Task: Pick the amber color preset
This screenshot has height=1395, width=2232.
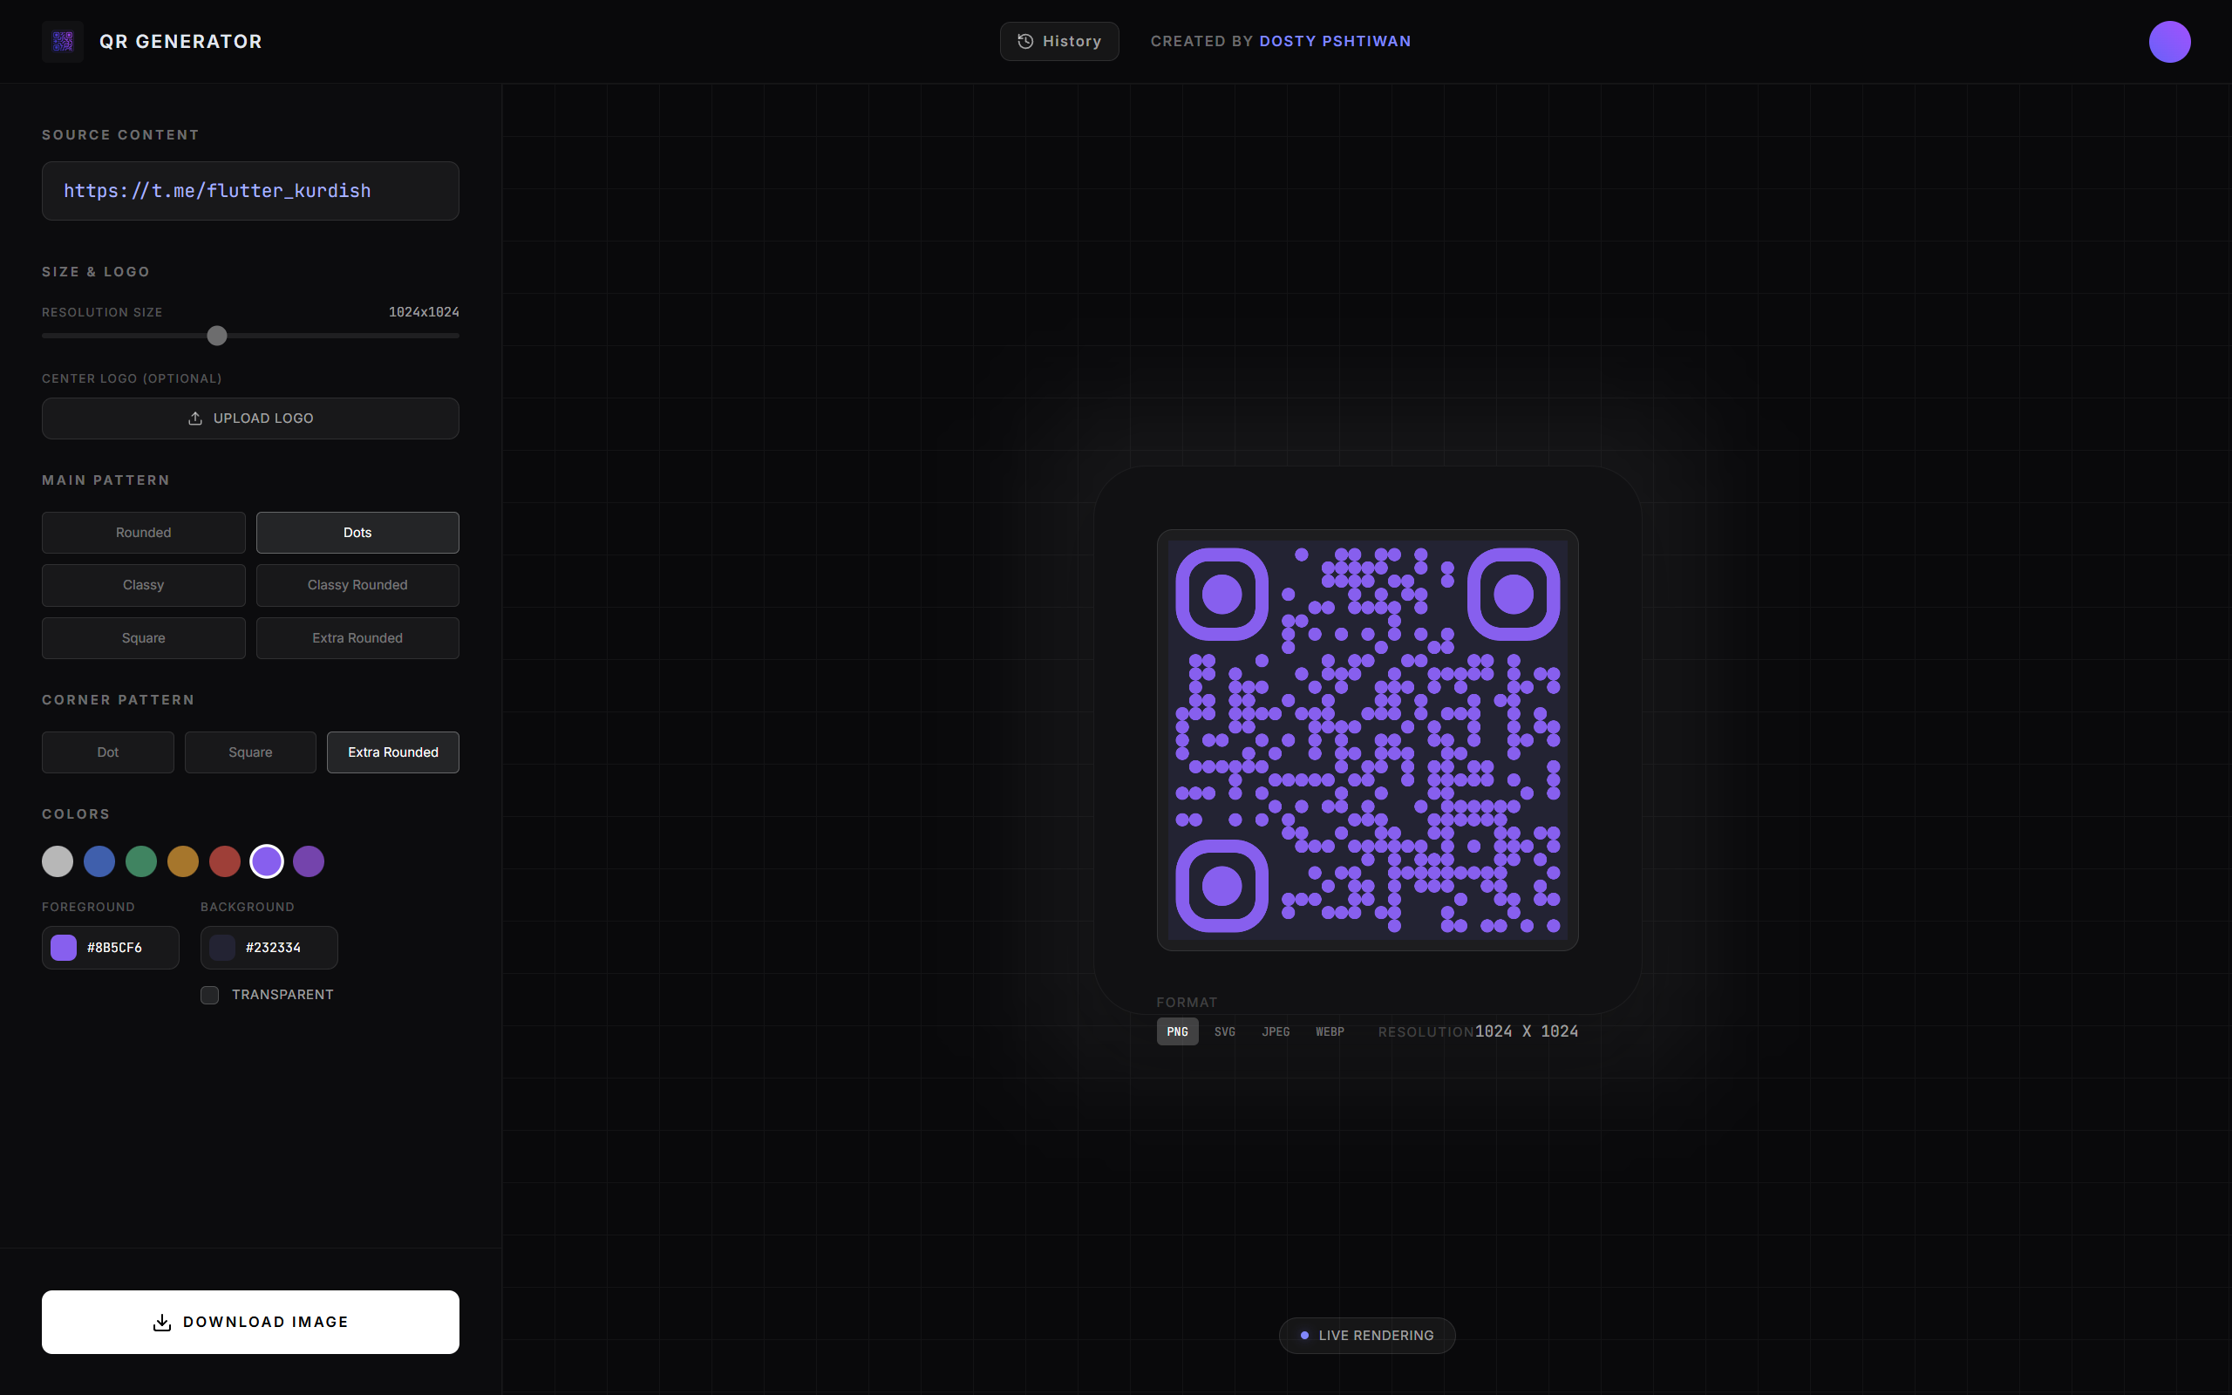Action: pos(182,861)
